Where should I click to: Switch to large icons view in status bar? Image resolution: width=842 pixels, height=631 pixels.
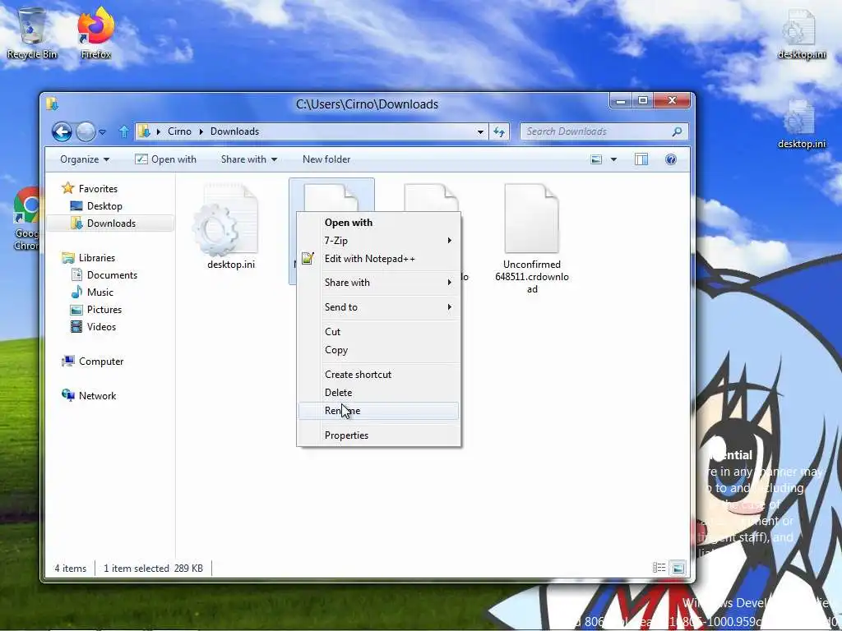pos(678,568)
